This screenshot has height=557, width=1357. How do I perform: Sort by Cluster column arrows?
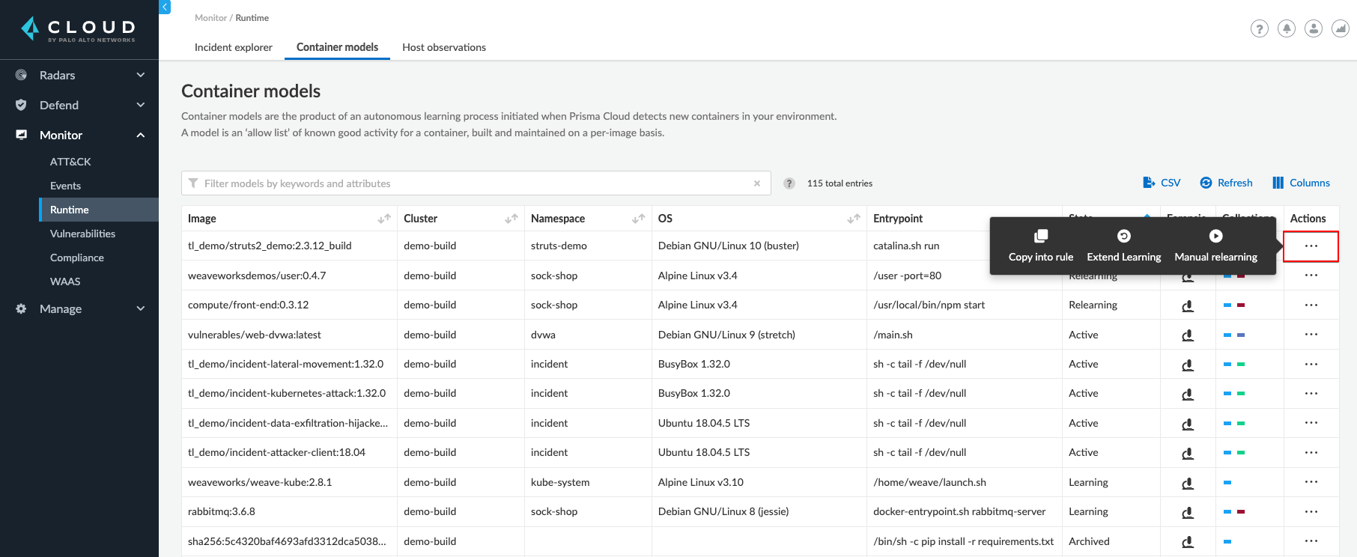tap(511, 219)
